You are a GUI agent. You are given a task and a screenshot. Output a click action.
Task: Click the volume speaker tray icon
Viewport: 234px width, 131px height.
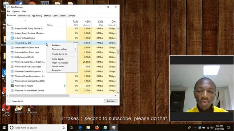[212, 128]
